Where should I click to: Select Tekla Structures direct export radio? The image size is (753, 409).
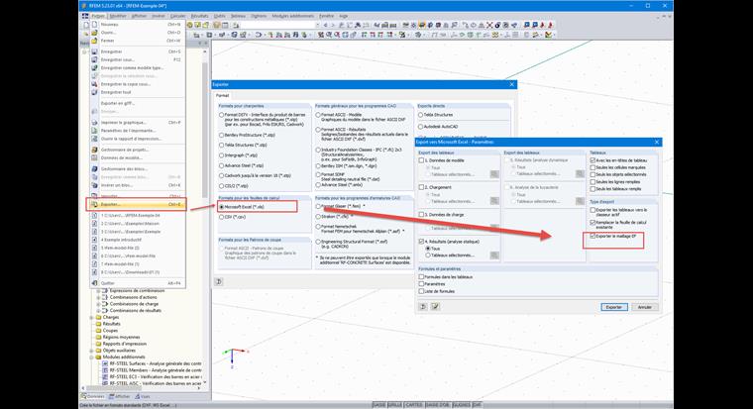[420, 115]
